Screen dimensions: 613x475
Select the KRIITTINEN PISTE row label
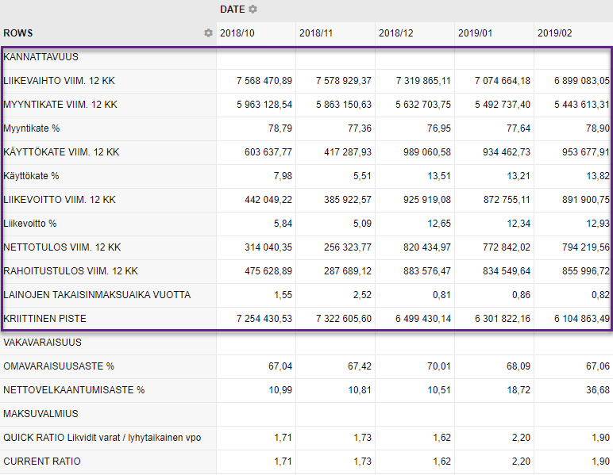[x=44, y=319]
